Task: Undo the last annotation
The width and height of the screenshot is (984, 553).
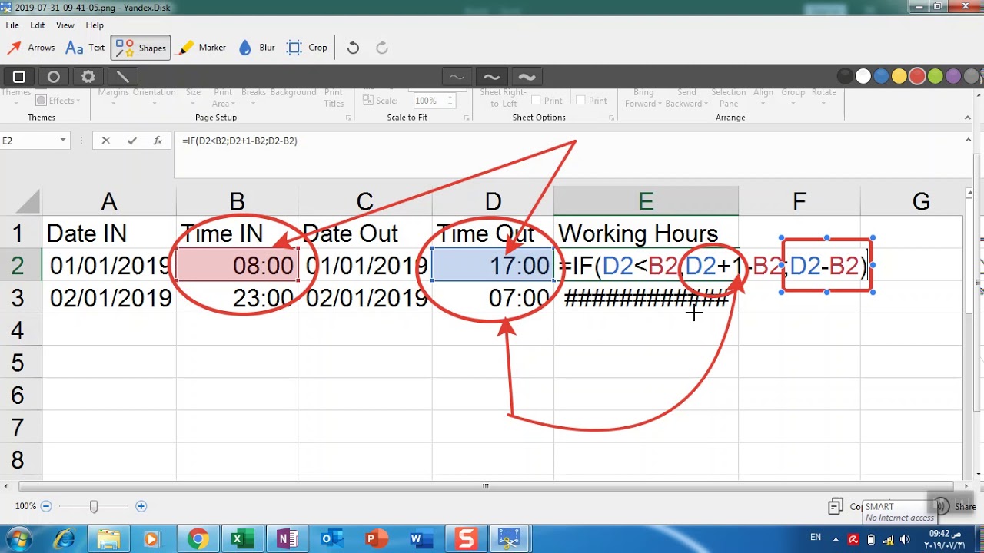Action: pos(353,48)
